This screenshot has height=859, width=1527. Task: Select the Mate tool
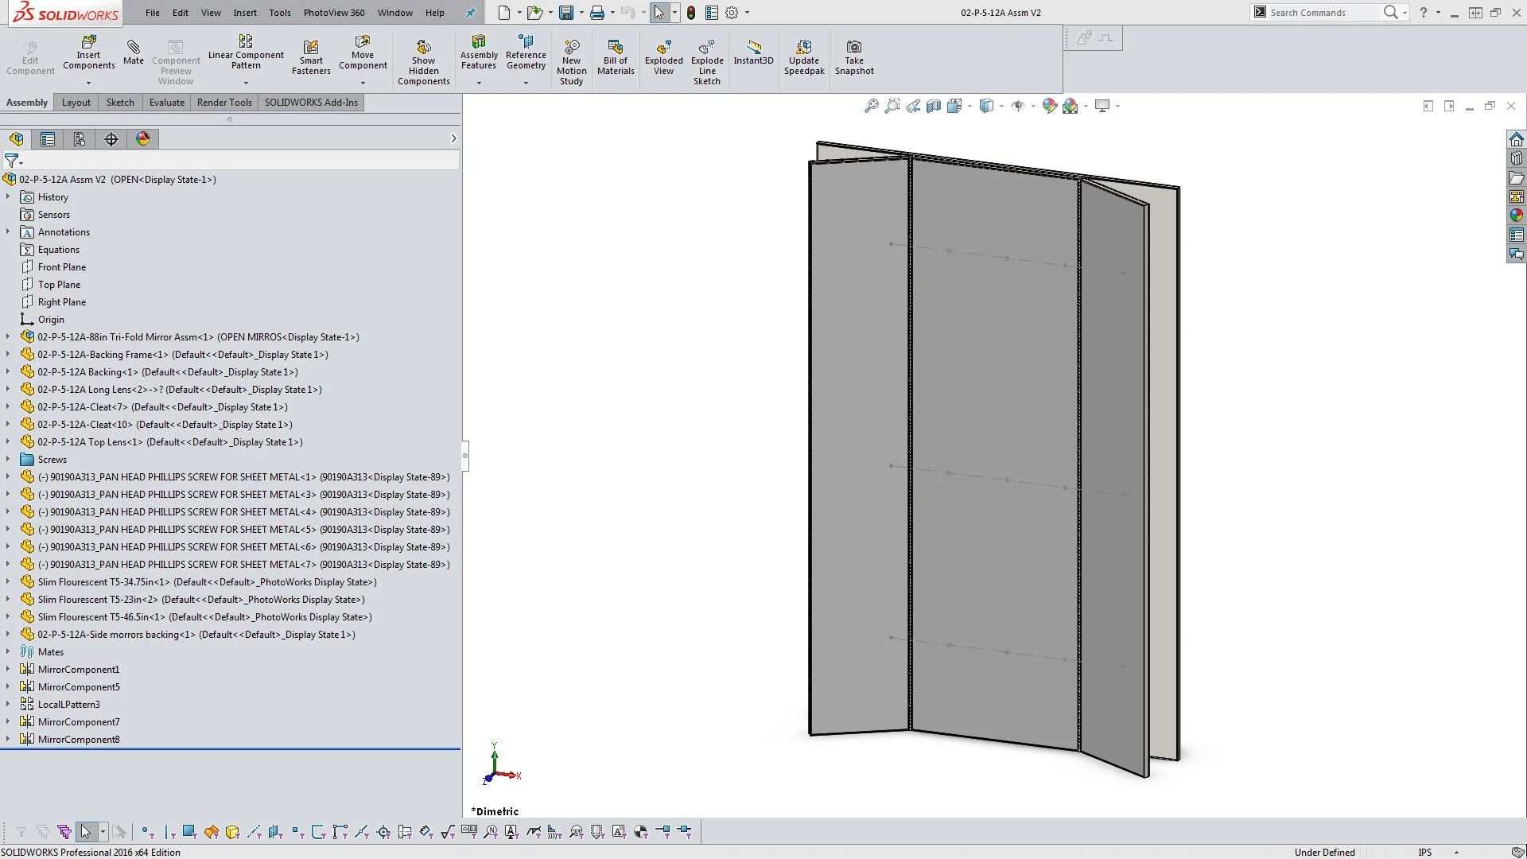[134, 48]
